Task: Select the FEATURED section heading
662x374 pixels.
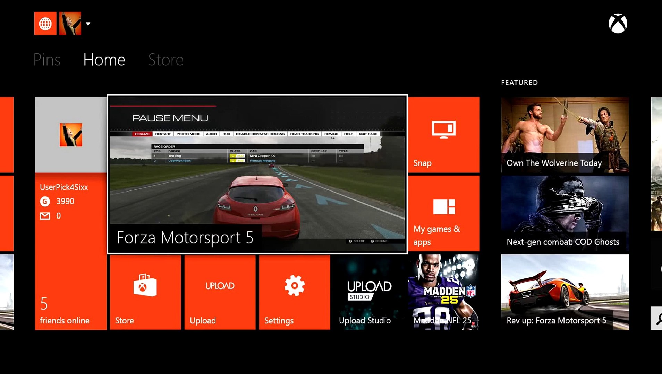Action: (519, 83)
